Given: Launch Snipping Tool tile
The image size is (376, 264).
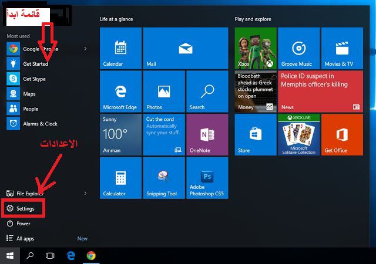Looking at the screenshot, I should (x=164, y=178).
